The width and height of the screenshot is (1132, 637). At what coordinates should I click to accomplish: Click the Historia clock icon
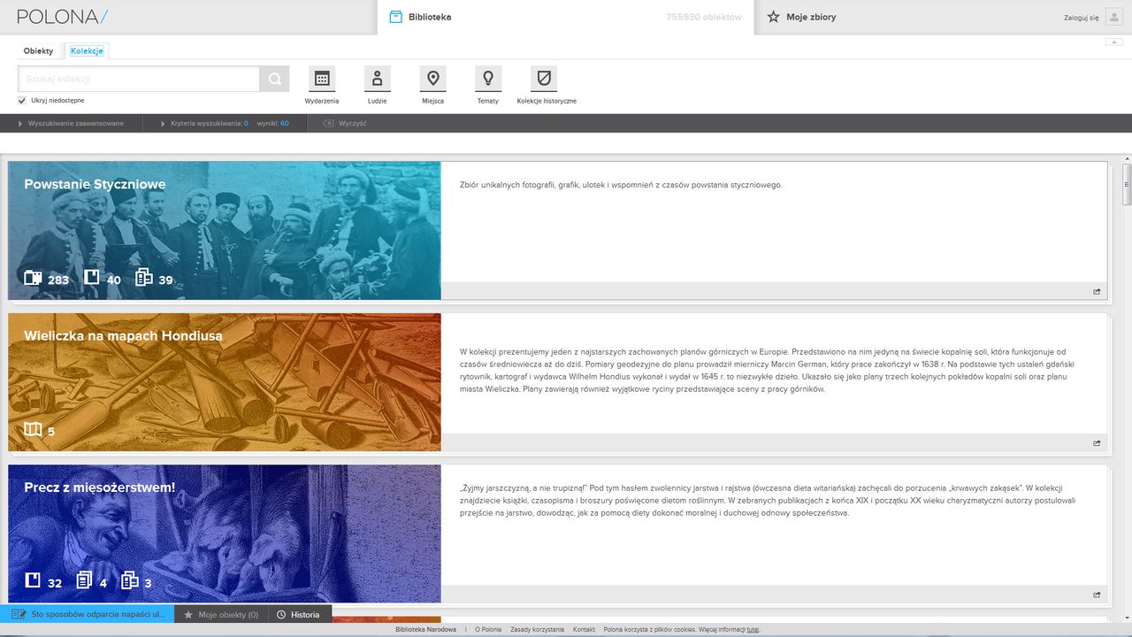coord(281,614)
